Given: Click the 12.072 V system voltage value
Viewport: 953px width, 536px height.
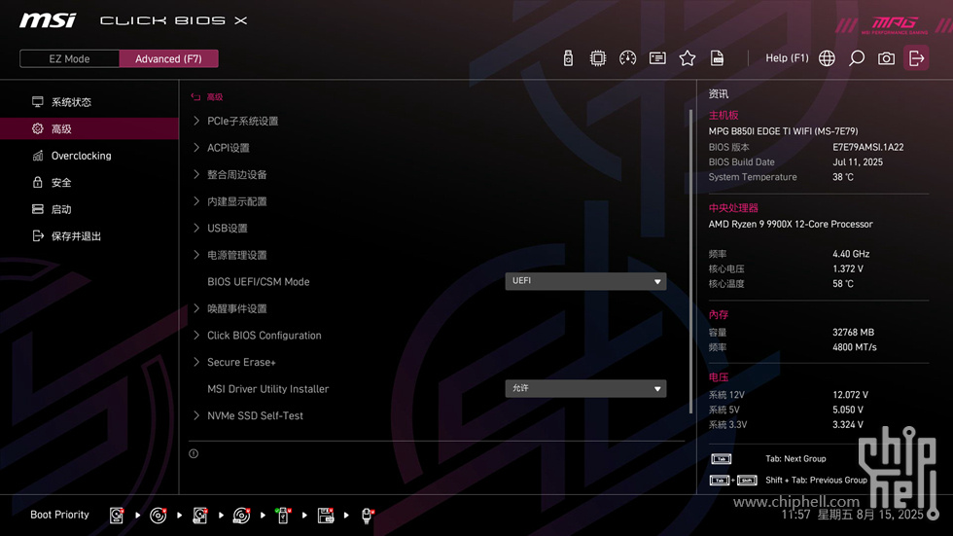Looking at the screenshot, I should click(850, 395).
